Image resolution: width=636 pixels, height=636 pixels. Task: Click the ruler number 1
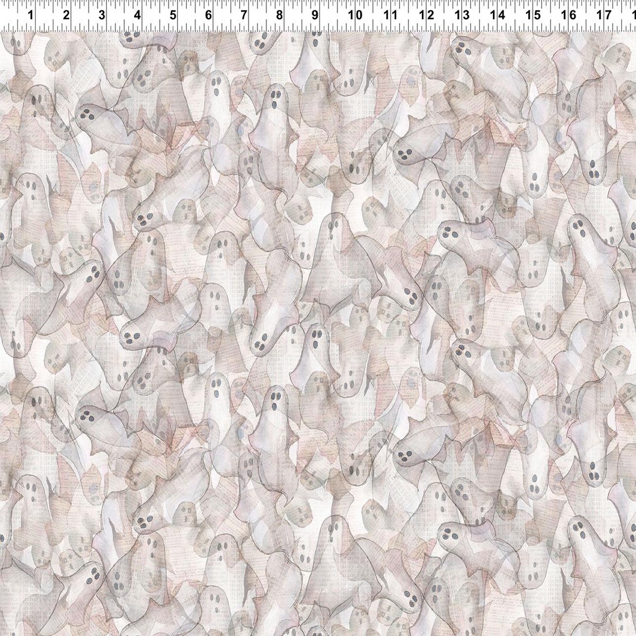pyautogui.click(x=31, y=16)
